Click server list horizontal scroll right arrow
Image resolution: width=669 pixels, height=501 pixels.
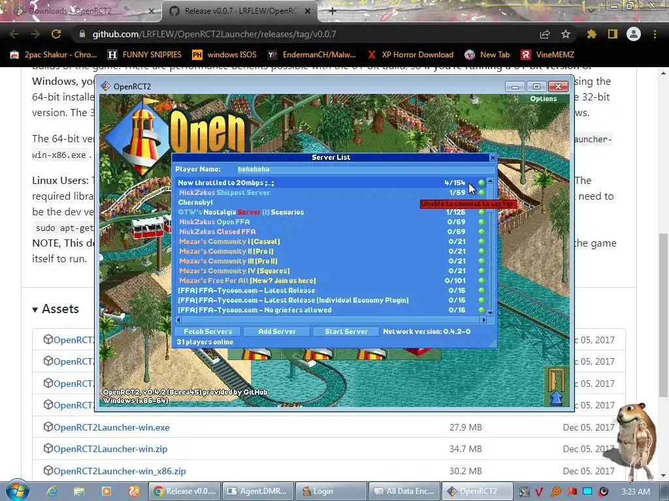pyautogui.click(x=483, y=320)
